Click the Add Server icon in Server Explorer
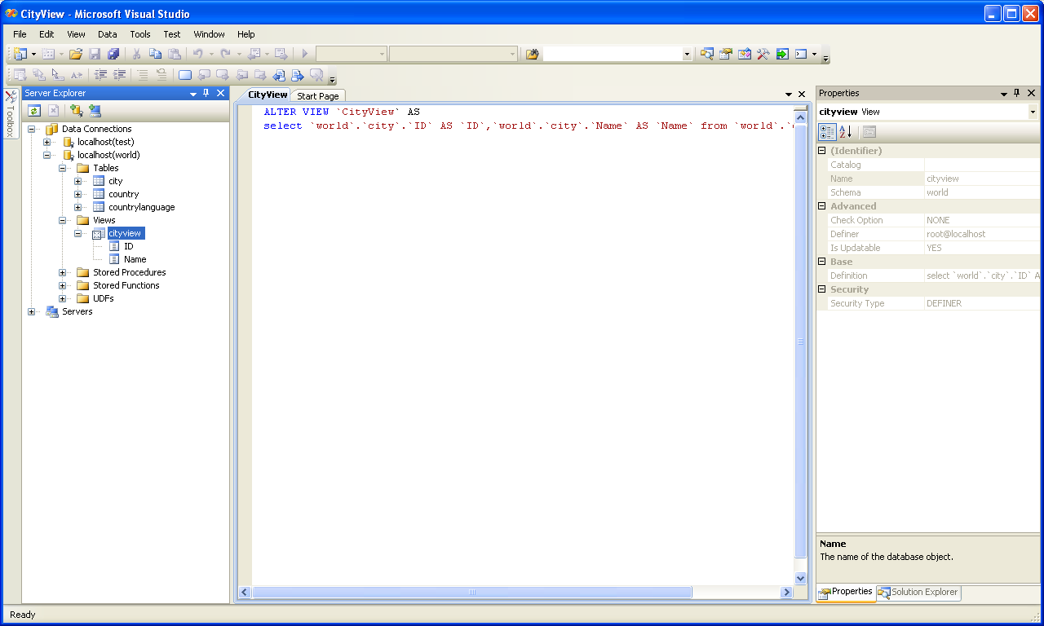Screen dimensions: 1044x626 click(95, 111)
